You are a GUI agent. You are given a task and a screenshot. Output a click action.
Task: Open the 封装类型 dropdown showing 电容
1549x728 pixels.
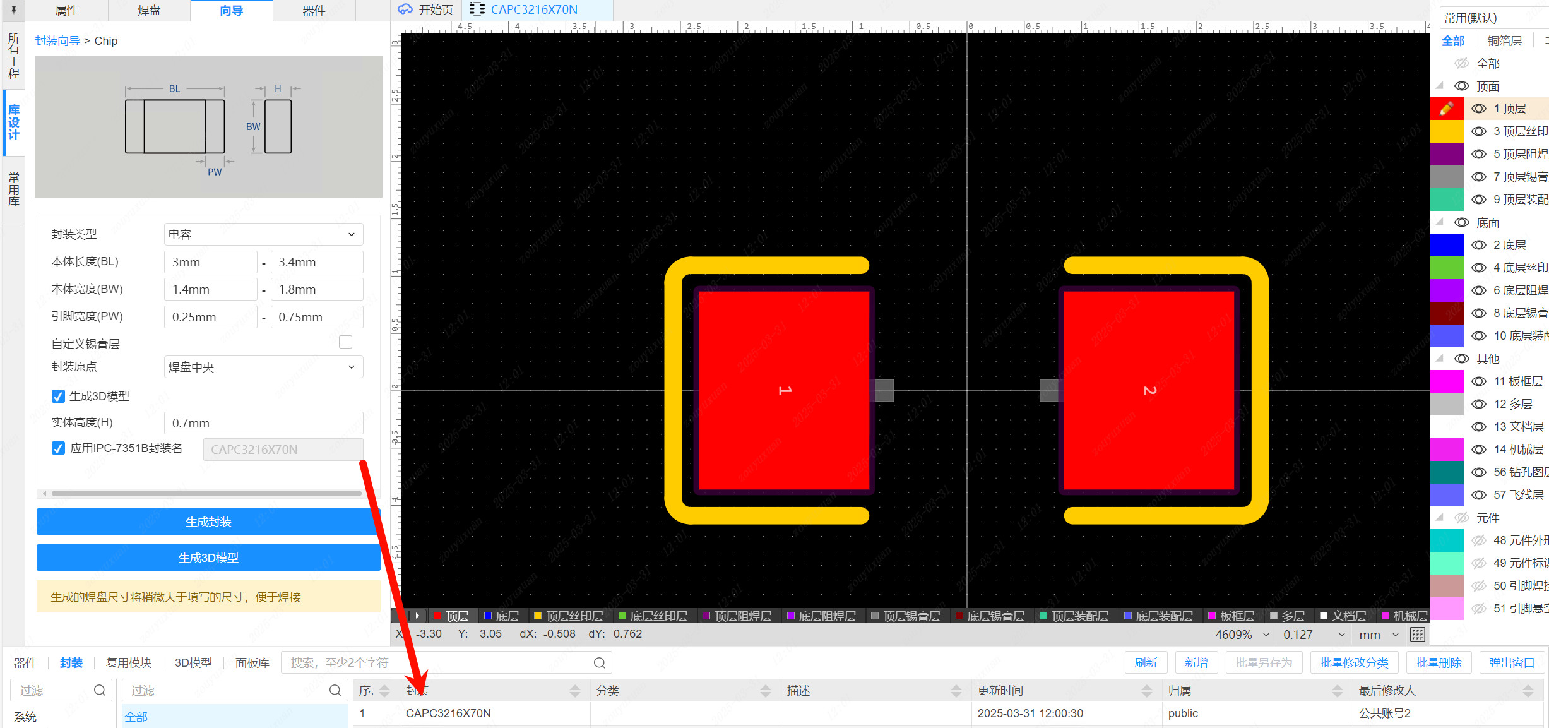(x=263, y=234)
